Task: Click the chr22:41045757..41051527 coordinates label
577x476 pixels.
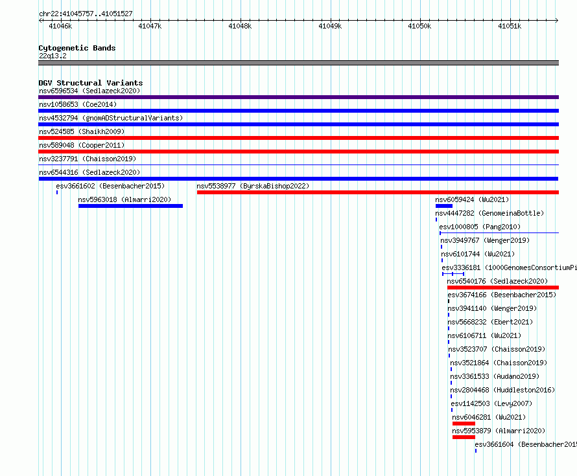Action: [86, 14]
